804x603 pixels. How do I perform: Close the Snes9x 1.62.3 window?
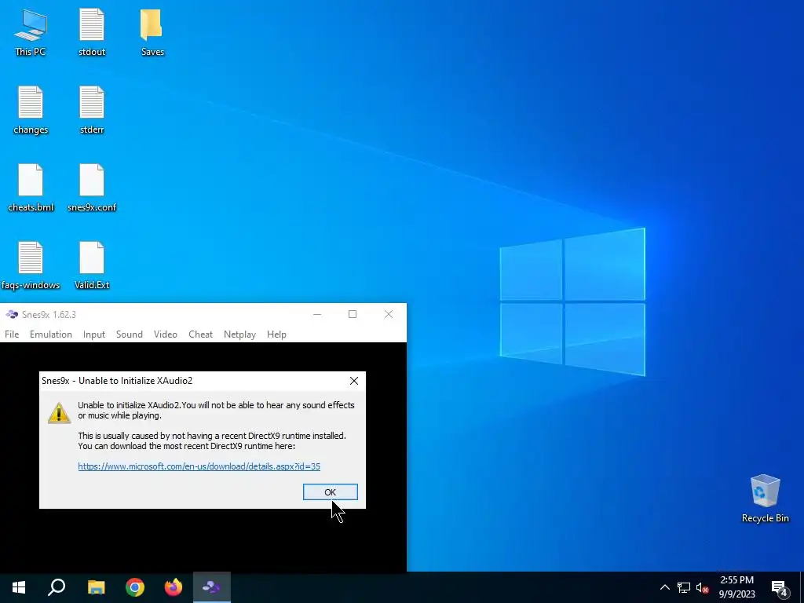pyautogui.click(x=389, y=314)
